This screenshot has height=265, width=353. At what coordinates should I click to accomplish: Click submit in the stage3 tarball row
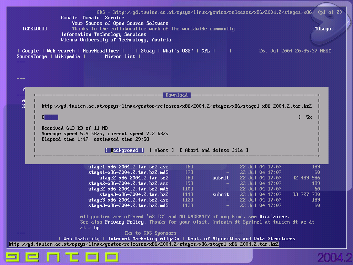pos(221,195)
